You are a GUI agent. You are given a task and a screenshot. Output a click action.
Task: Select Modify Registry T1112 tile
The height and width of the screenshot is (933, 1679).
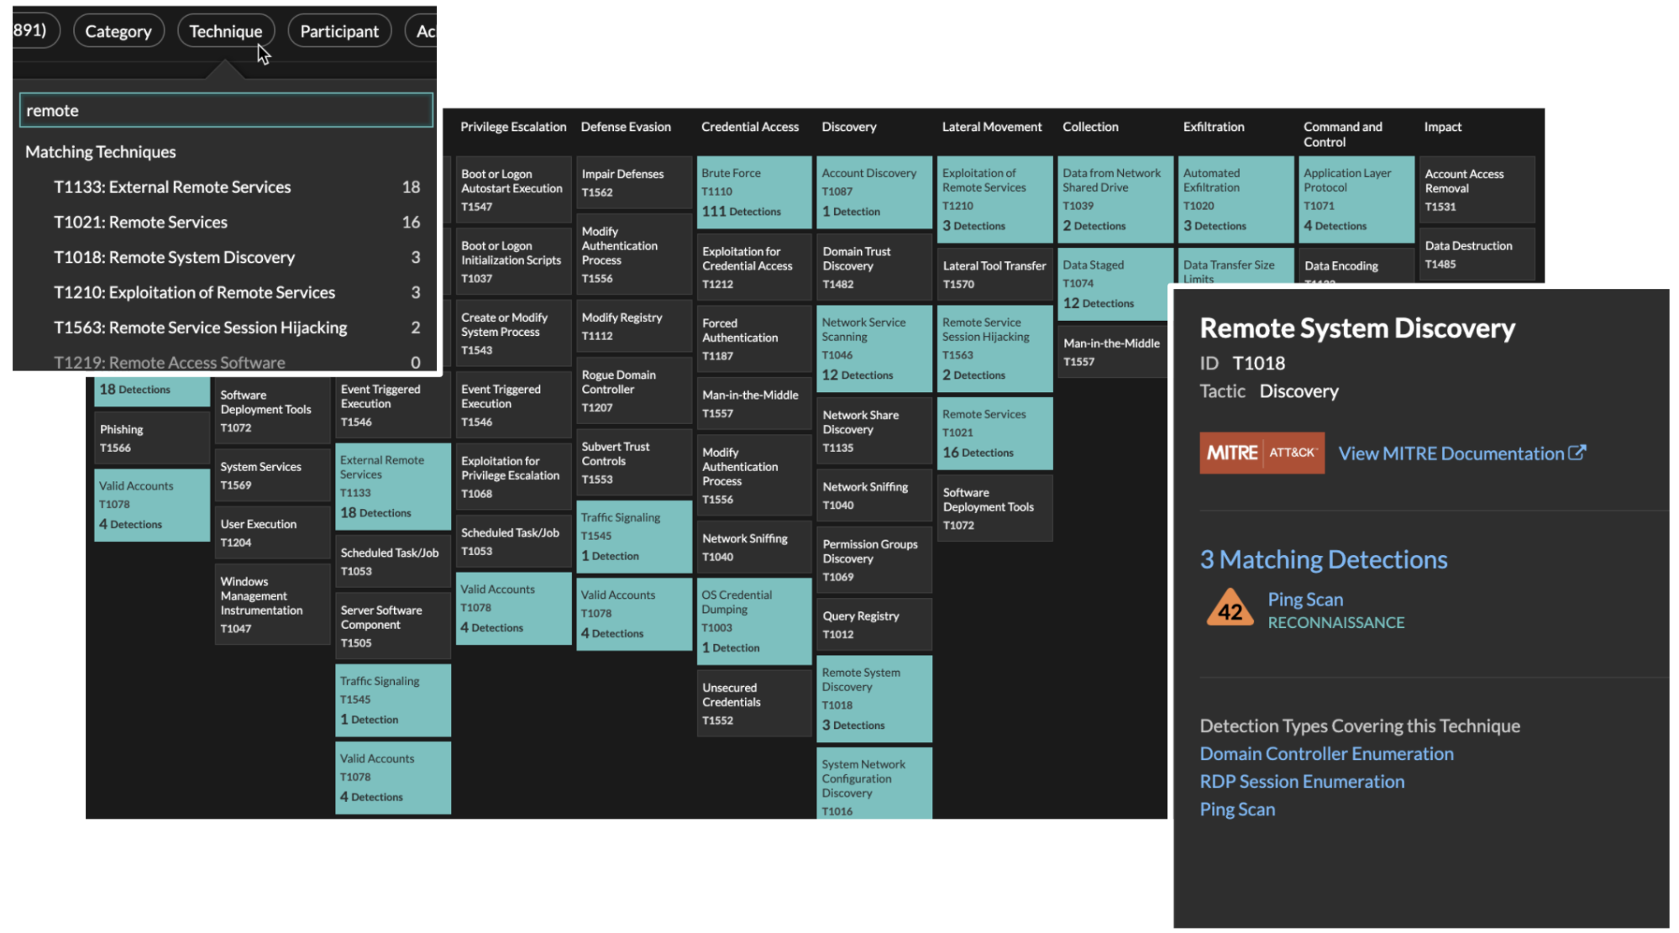[634, 327]
